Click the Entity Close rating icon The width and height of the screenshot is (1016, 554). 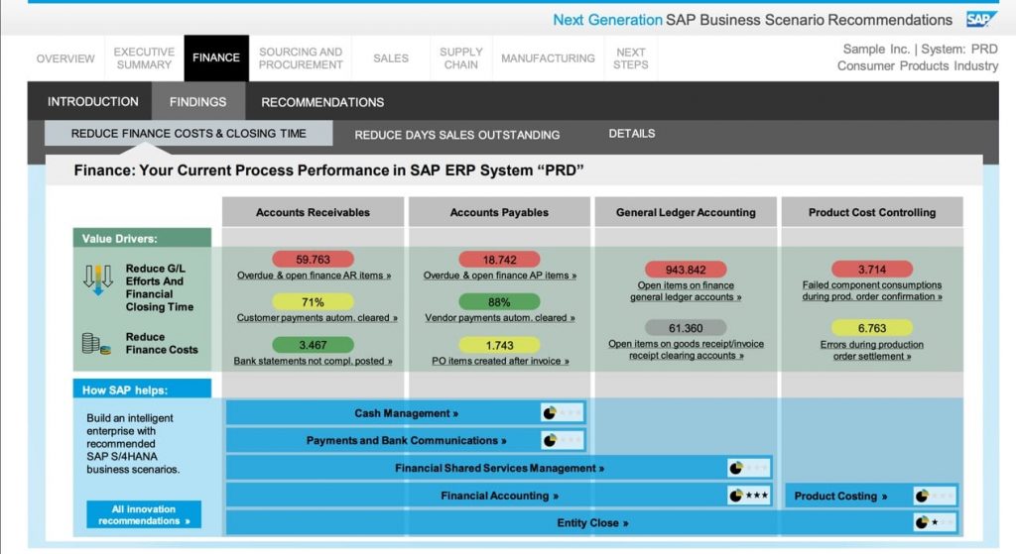click(x=935, y=522)
